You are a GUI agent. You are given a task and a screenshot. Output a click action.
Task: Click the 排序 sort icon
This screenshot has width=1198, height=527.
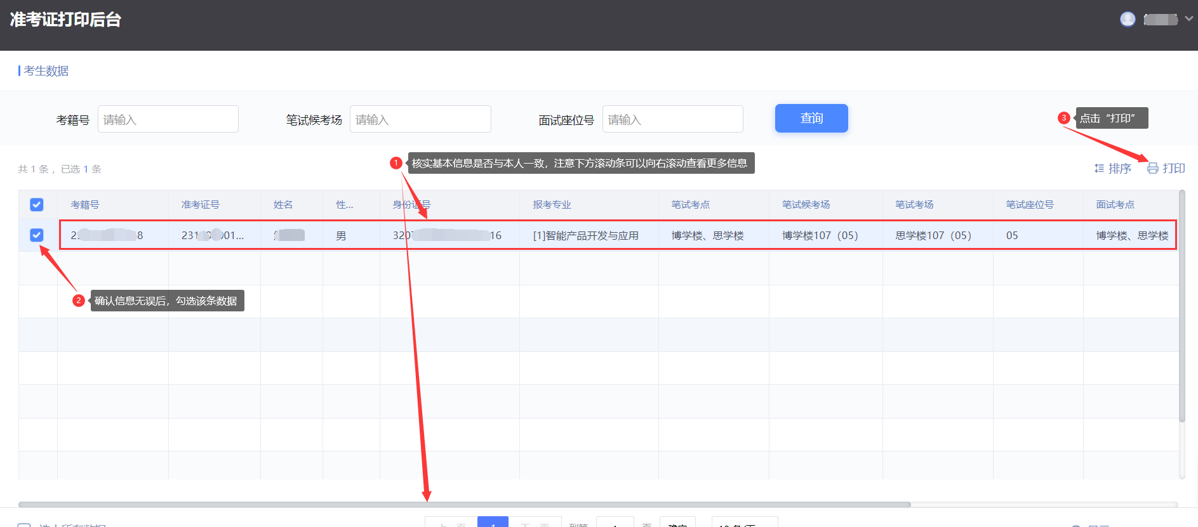(x=1099, y=169)
